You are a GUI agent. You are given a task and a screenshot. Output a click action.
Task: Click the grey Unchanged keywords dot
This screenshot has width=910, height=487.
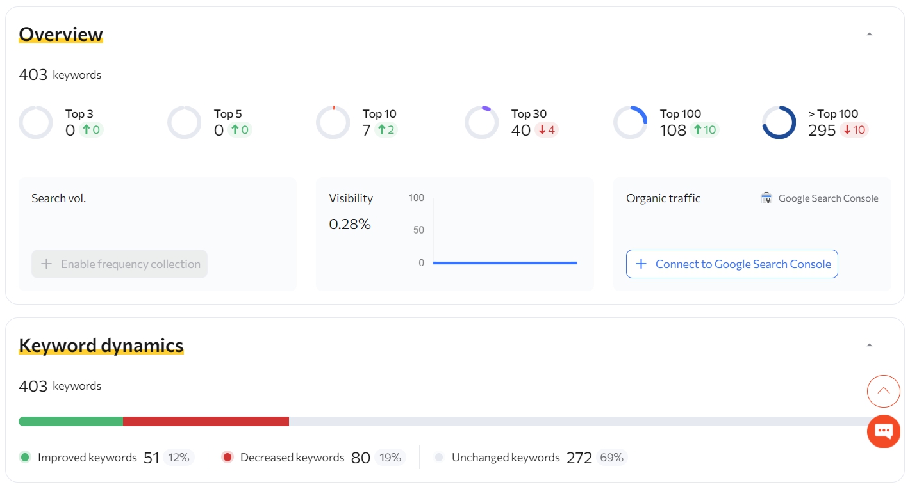pos(439,458)
